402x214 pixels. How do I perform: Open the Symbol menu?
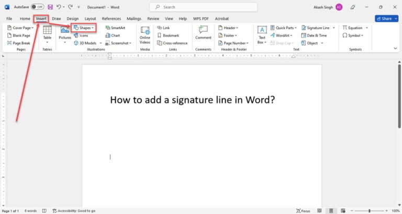pyautogui.click(x=353, y=35)
